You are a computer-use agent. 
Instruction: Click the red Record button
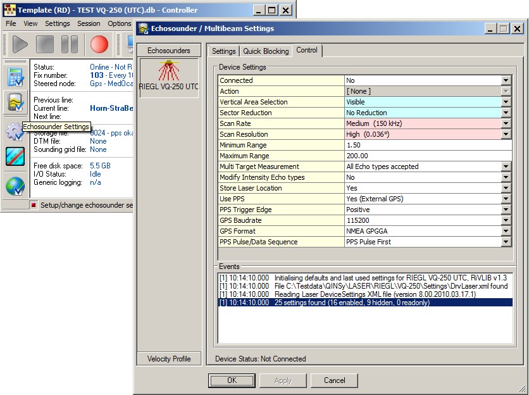click(99, 44)
